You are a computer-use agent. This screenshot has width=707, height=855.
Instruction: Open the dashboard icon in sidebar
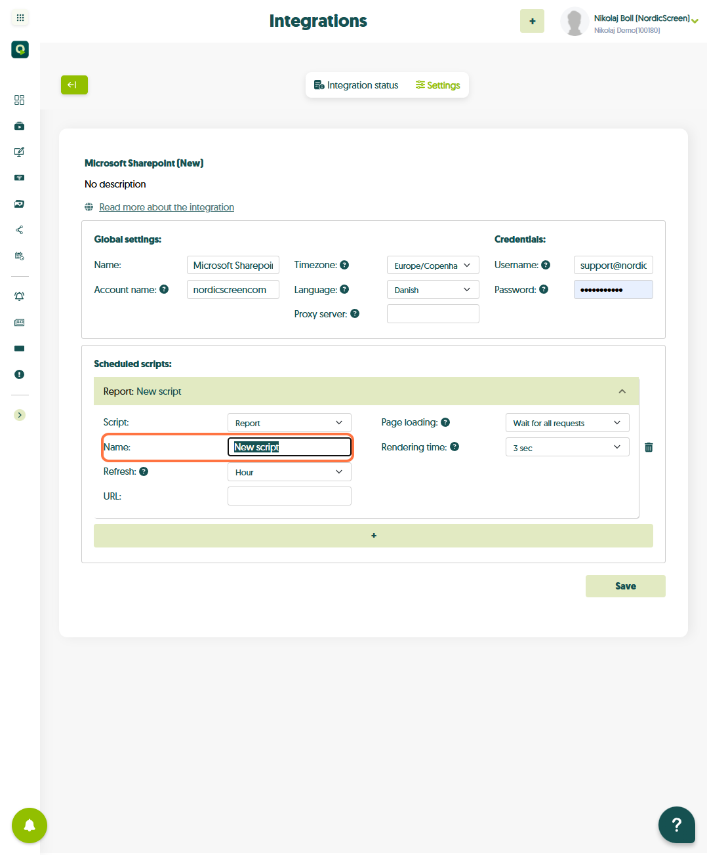coord(20,100)
